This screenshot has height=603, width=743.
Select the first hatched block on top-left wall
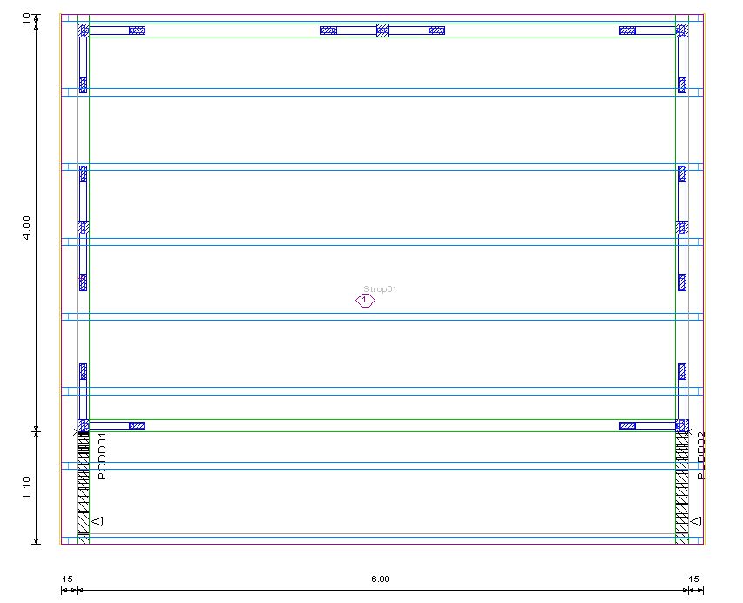click(137, 30)
